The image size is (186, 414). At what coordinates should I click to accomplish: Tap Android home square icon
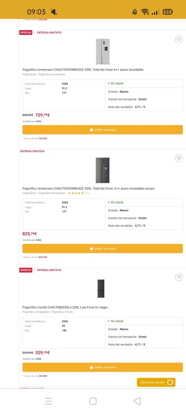93,401
